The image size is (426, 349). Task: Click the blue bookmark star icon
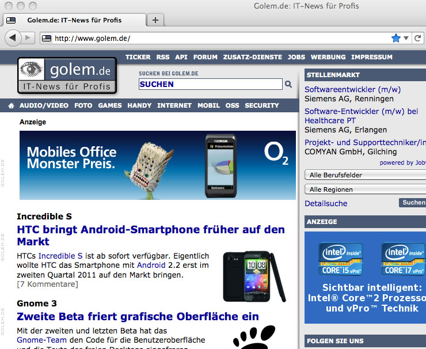(x=396, y=38)
